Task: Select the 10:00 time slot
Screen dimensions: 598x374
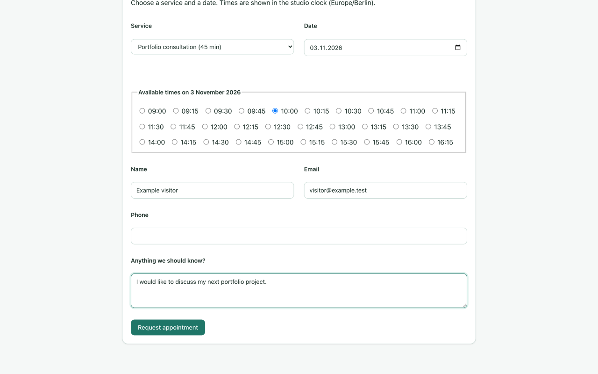Action: pyautogui.click(x=275, y=111)
